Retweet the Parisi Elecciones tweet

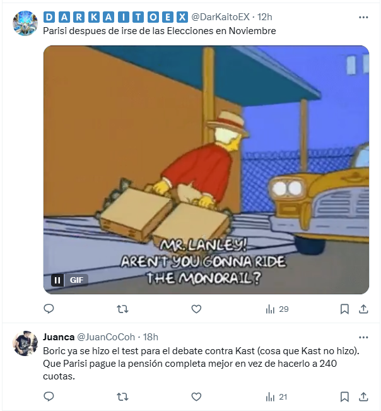122,309
